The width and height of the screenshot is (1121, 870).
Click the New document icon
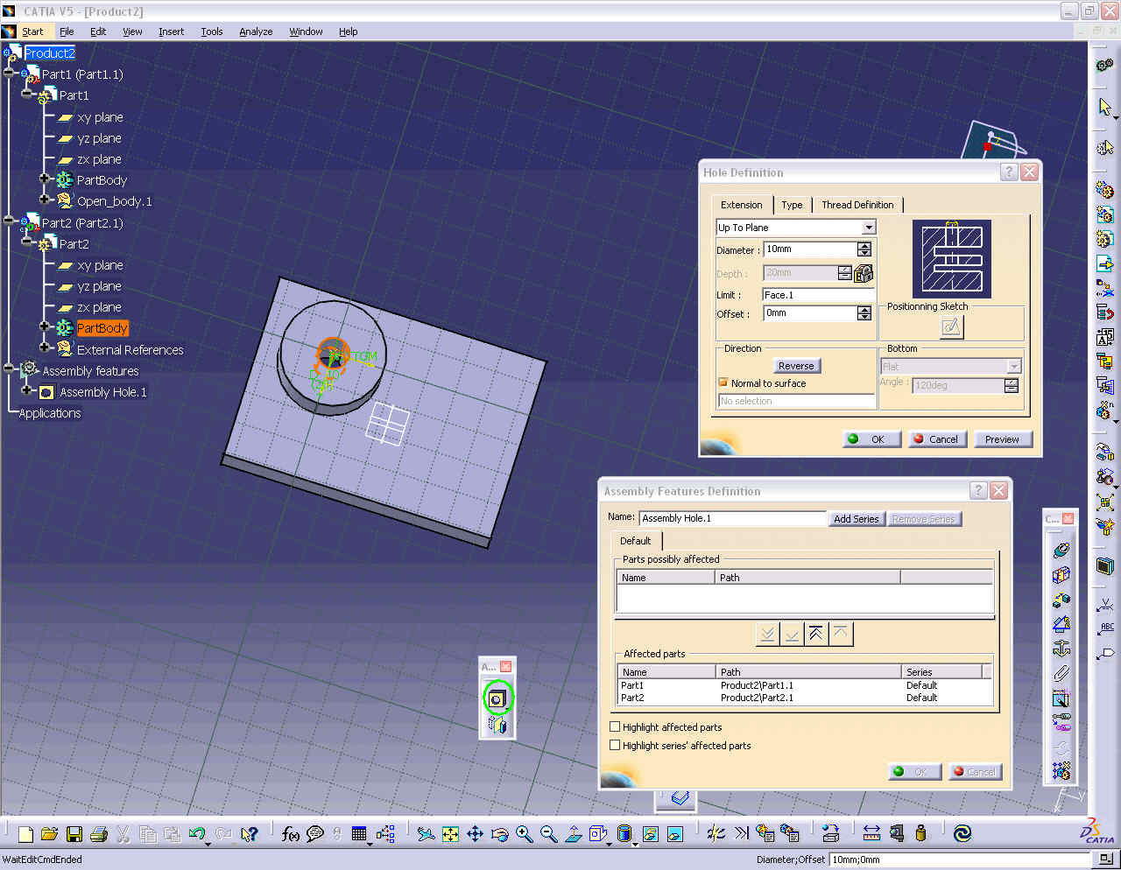click(x=25, y=834)
